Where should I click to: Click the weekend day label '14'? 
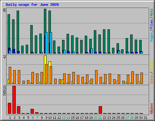68,118
